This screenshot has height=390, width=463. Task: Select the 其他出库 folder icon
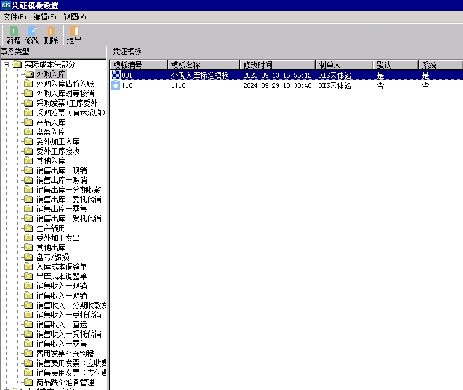[x=29, y=247]
